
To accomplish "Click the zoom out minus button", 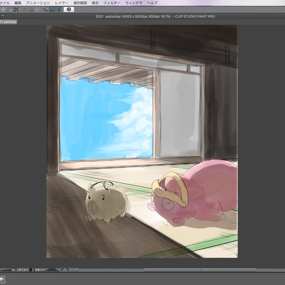I will click(20, 270).
